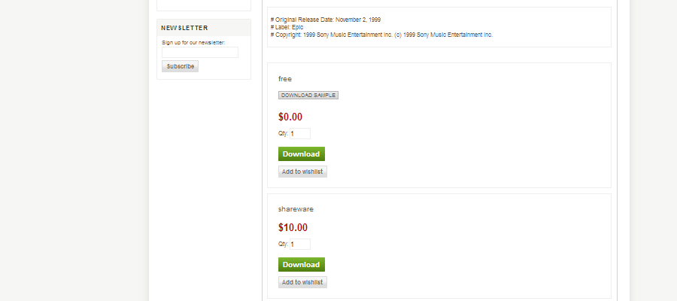Add the free product to wishlist
The image size is (677, 301).
[x=302, y=172]
